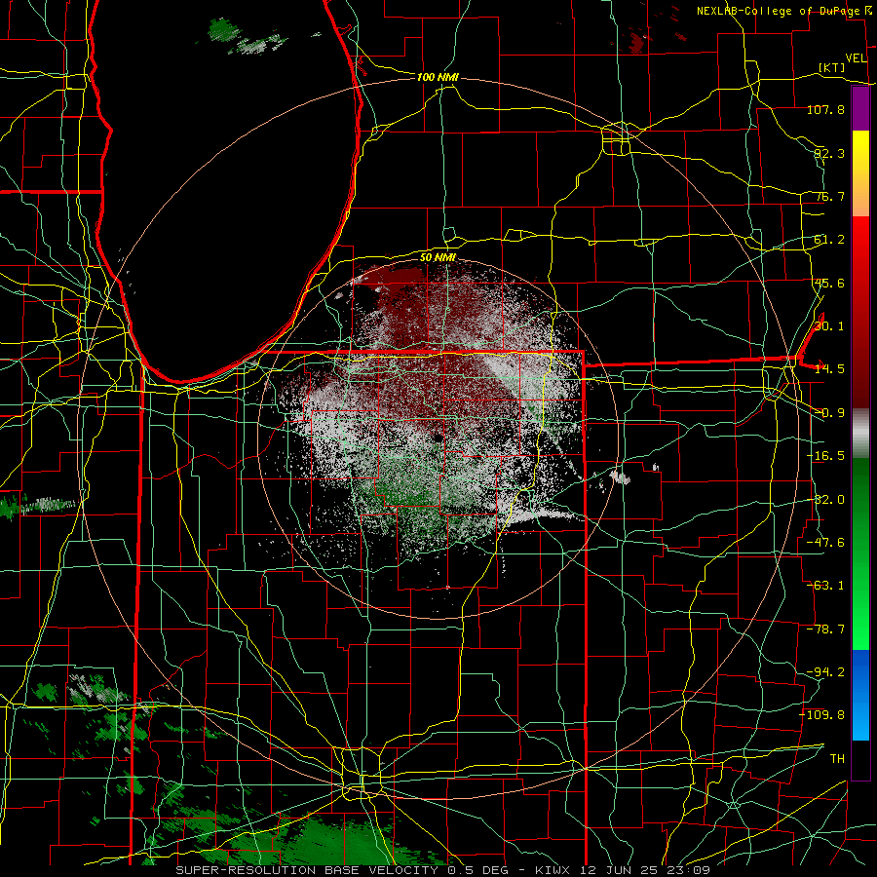Pick the bright green segment near -78.7

pos(860,629)
